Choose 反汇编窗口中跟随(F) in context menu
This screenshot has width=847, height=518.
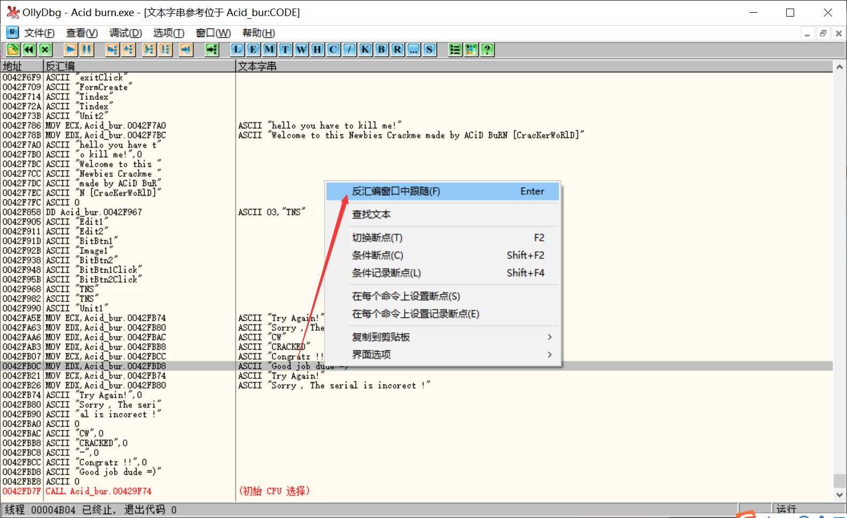coord(443,191)
